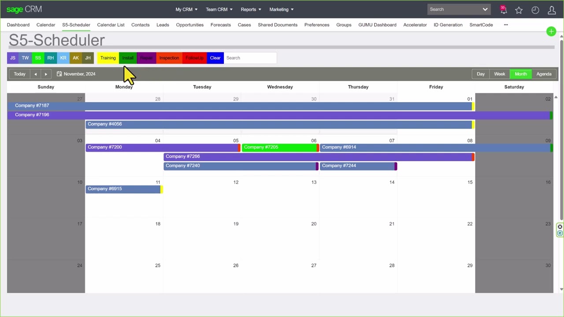Click the Sage CRM logo
Viewport: 564px width, 317px height.
click(x=24, y=9)
